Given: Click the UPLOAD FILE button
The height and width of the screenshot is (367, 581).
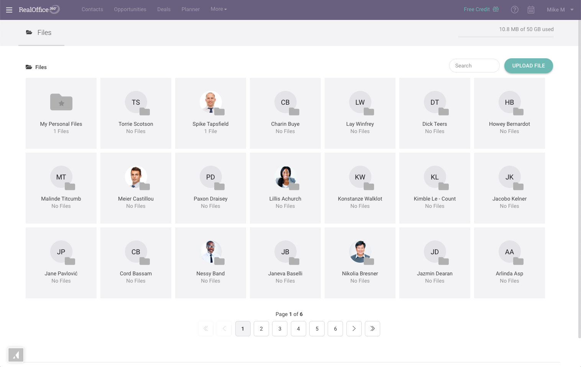Looking at the screenshot, I should coord(528,66).
